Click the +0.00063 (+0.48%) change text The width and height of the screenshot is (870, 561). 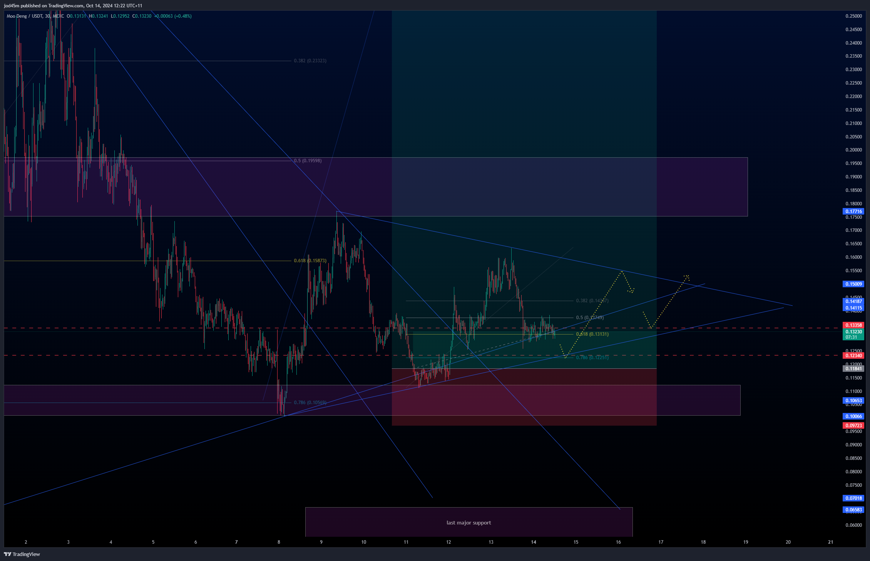point(173,16)
